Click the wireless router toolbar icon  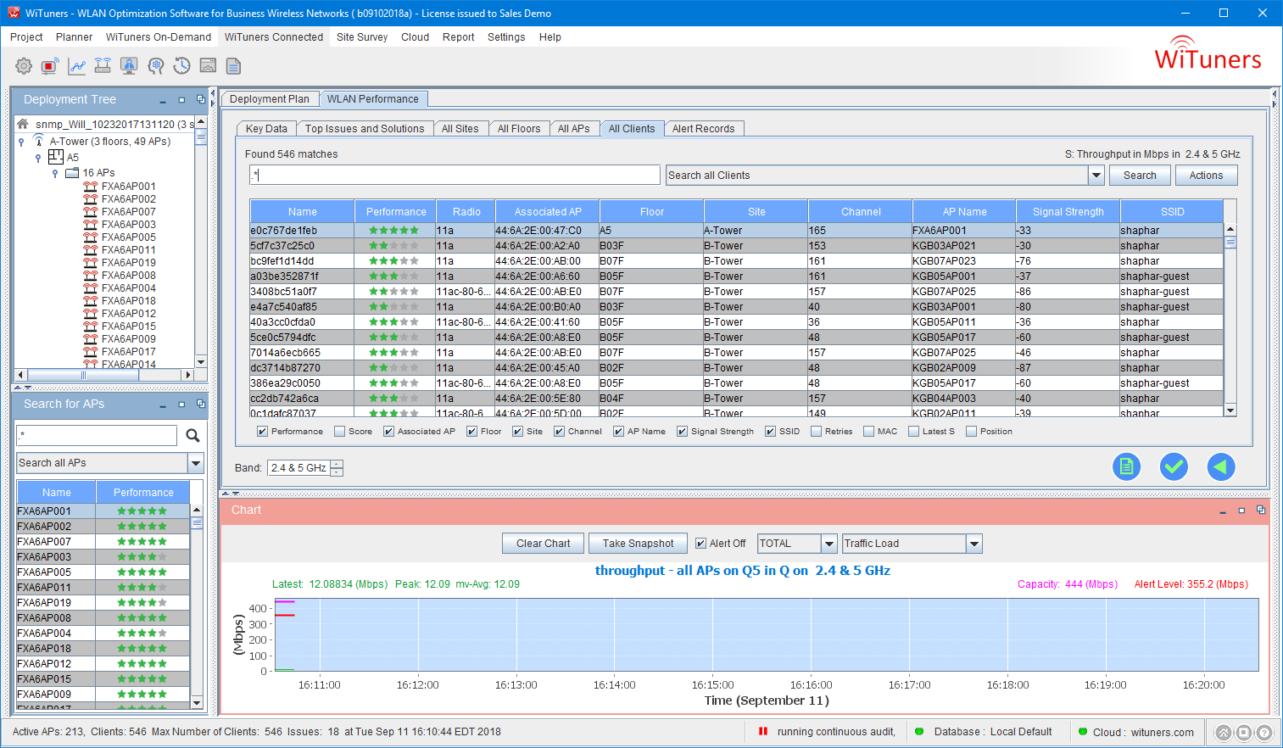[103, 66]
